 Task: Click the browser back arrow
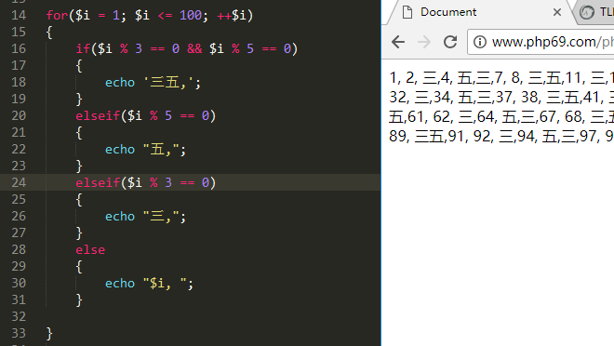tap(398, 42)
